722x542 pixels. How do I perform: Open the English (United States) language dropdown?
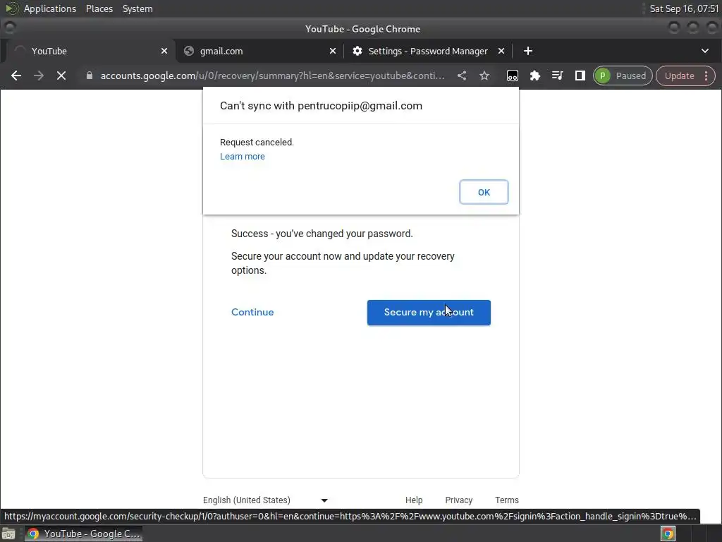coord(265,500)
